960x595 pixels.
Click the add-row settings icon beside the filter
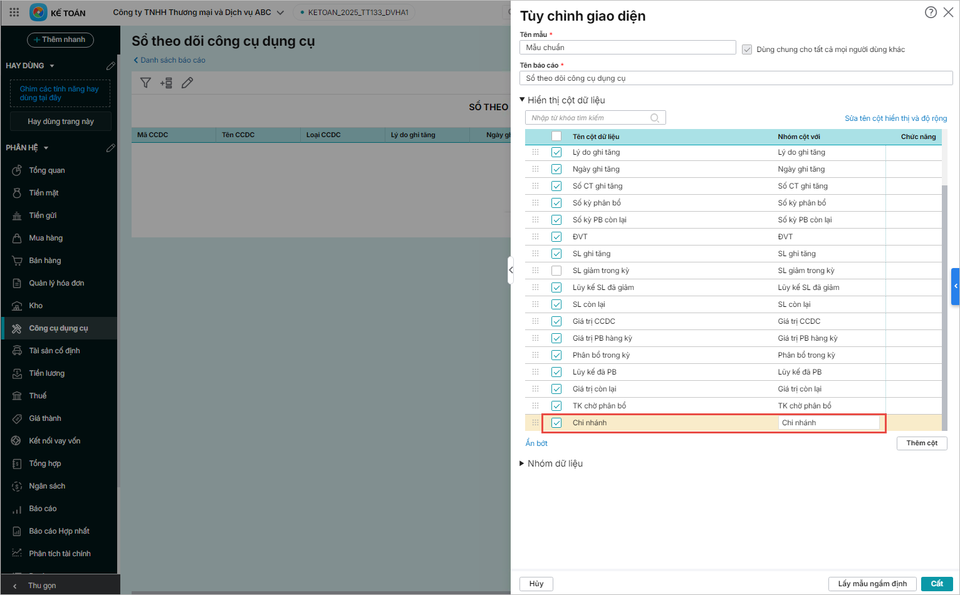pyautogui.click(x=166, y=83)
